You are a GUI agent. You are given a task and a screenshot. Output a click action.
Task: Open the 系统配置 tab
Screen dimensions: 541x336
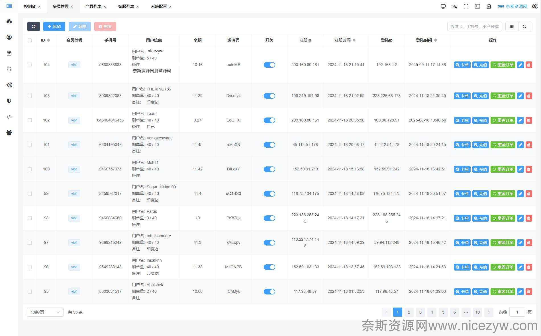click(159, 6)
